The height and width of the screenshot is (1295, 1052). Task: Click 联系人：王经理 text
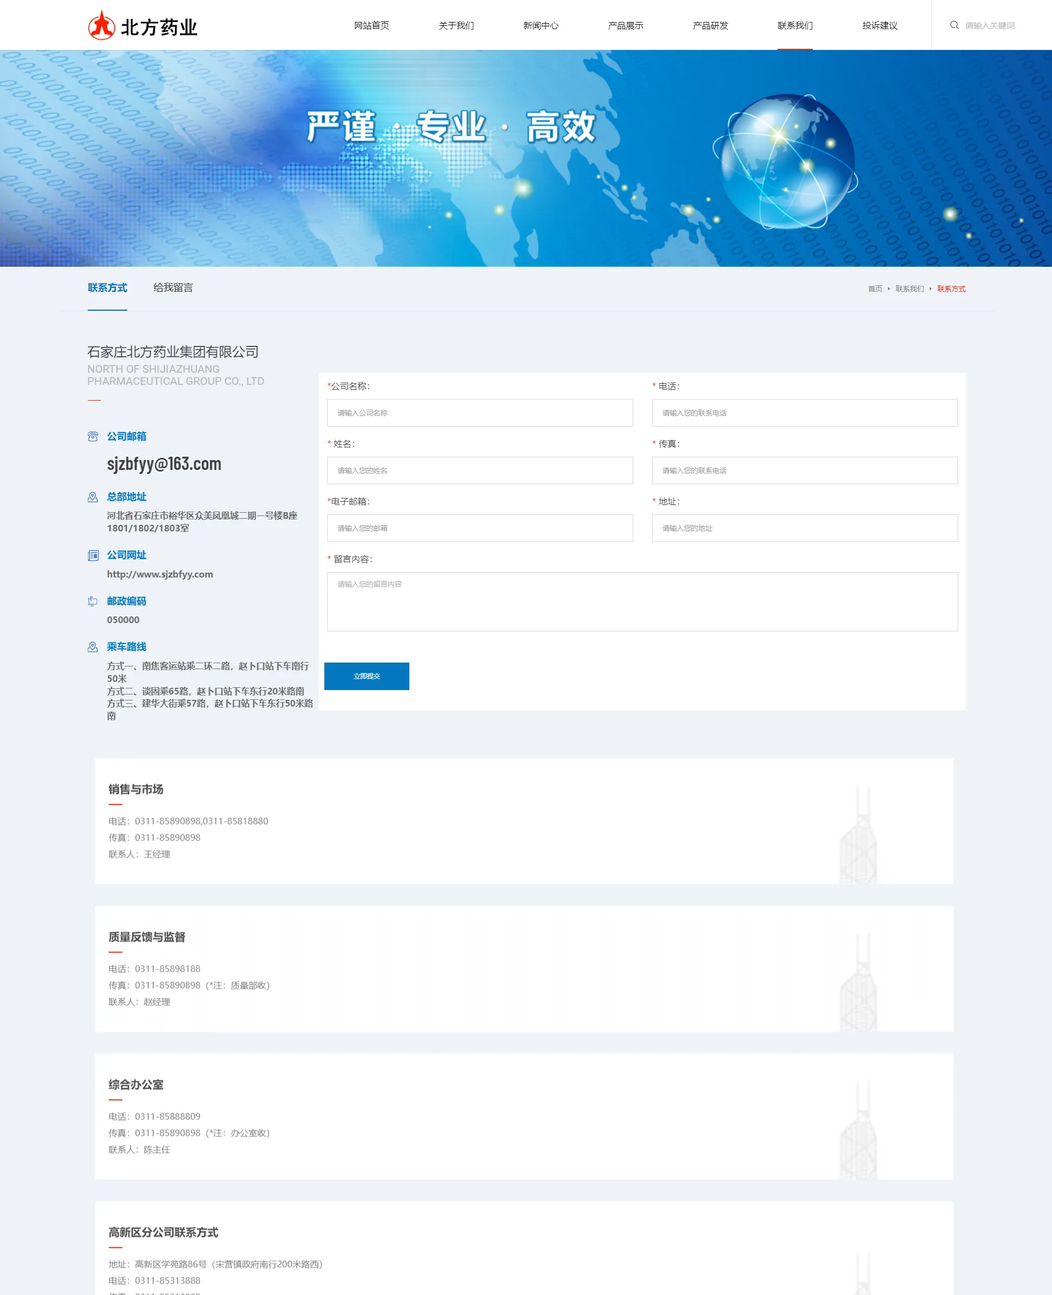pos(139,854)
